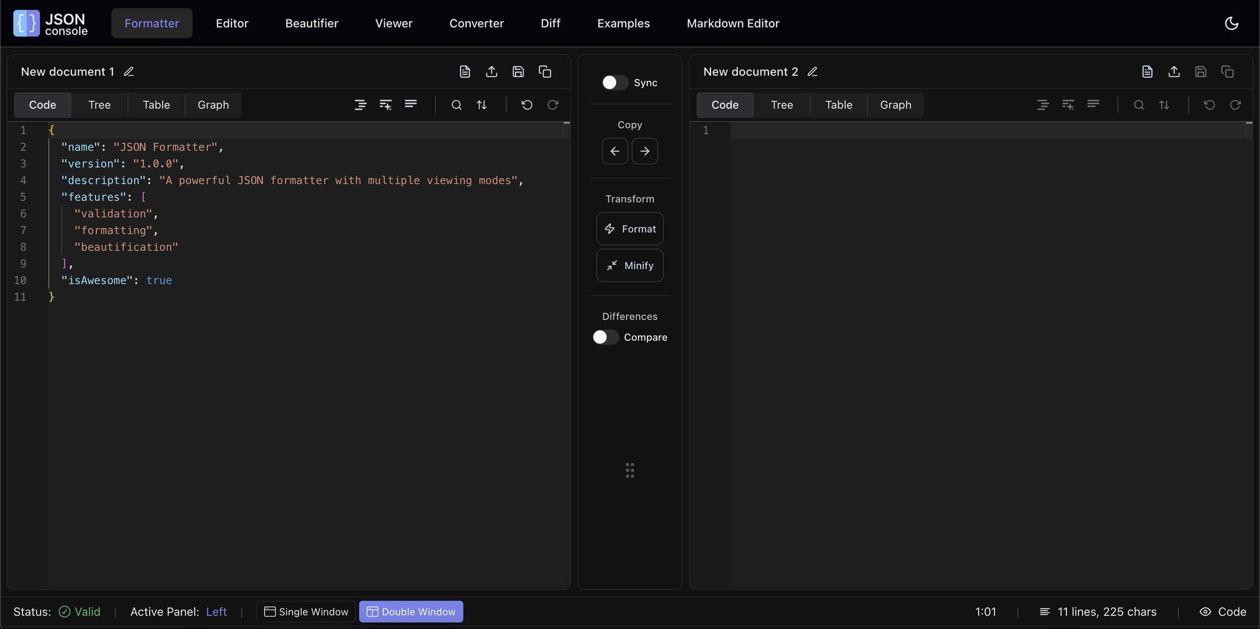Viewport: 1260px width, 629px height.
Task: Undo the last change in the left editor
Action: coord(527,104)
